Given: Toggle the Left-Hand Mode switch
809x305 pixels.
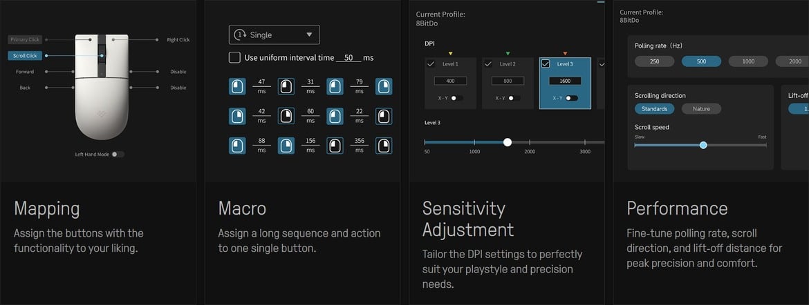Looking at the screenshot, I should point(118,154).
